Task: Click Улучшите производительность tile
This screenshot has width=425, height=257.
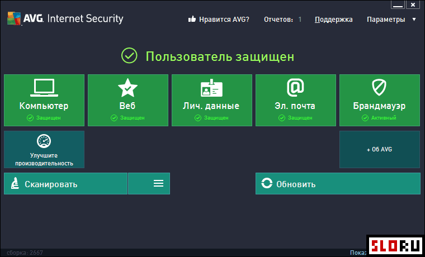Action: (44, 150)
